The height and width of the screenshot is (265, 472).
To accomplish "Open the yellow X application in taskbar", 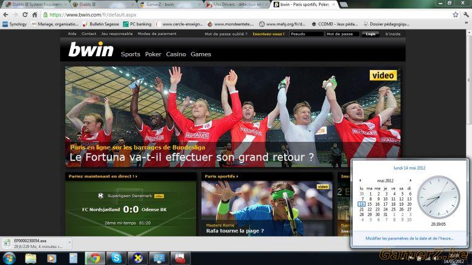I will point(137,258).
